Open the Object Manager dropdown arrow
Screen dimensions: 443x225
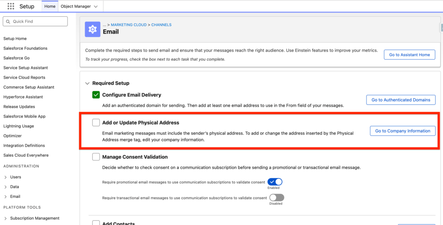(x=95, y=6)
